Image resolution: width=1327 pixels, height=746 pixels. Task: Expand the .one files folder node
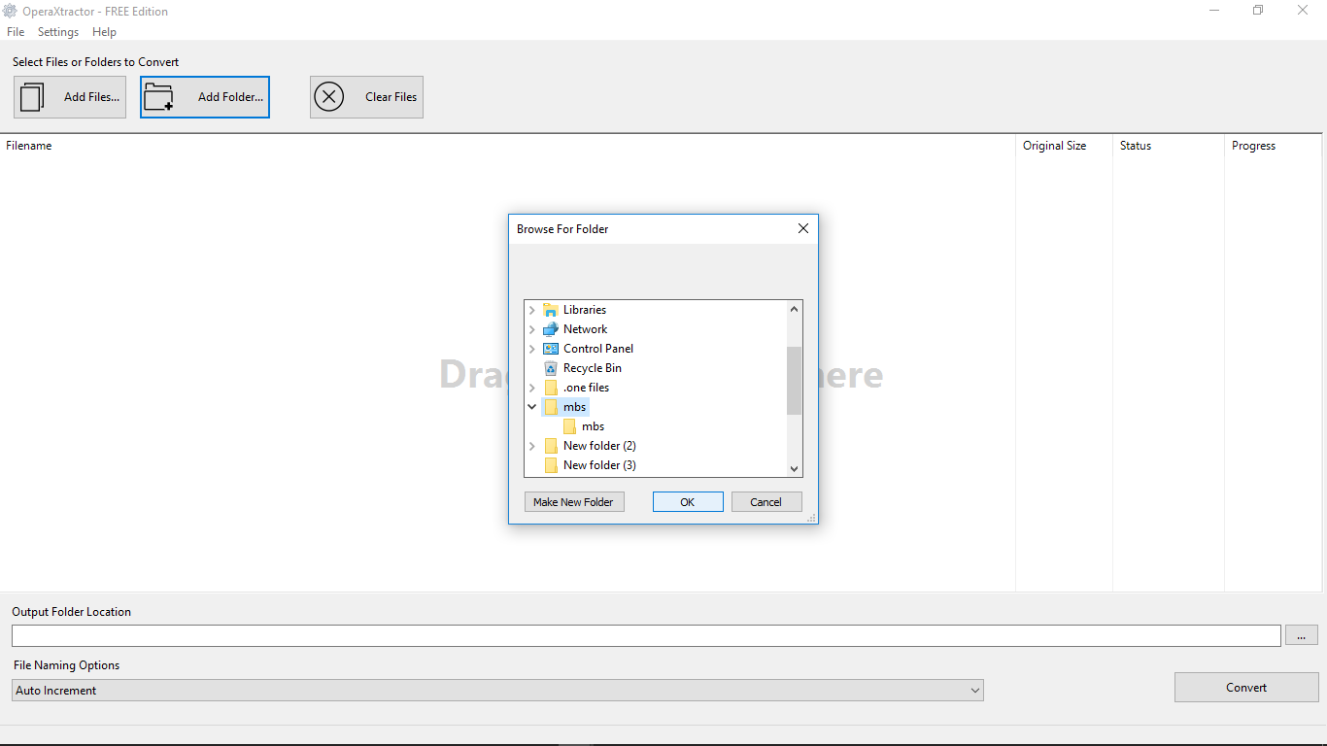532,388
